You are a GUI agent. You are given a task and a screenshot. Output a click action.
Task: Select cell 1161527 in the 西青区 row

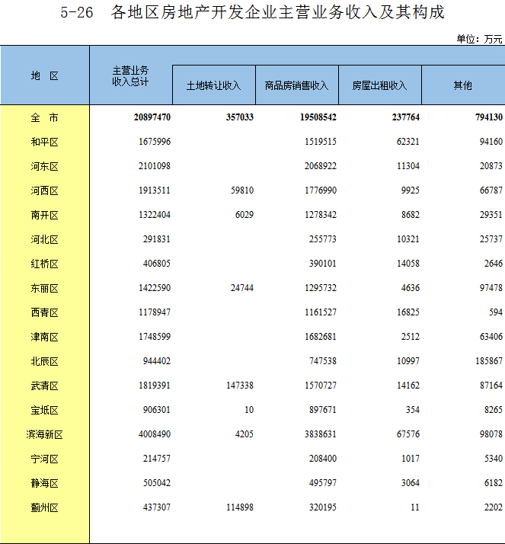coord(321,312)
